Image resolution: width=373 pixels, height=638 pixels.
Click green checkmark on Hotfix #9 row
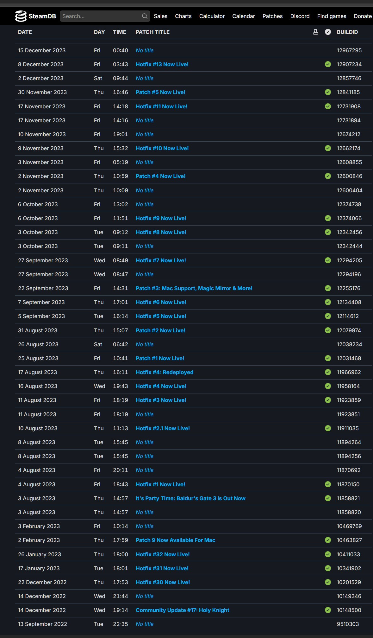coord(328,218)
